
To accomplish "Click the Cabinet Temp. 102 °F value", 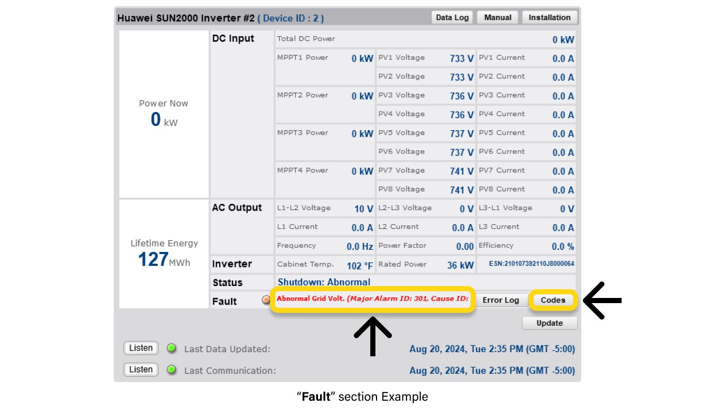I will (x=360, y=265).
